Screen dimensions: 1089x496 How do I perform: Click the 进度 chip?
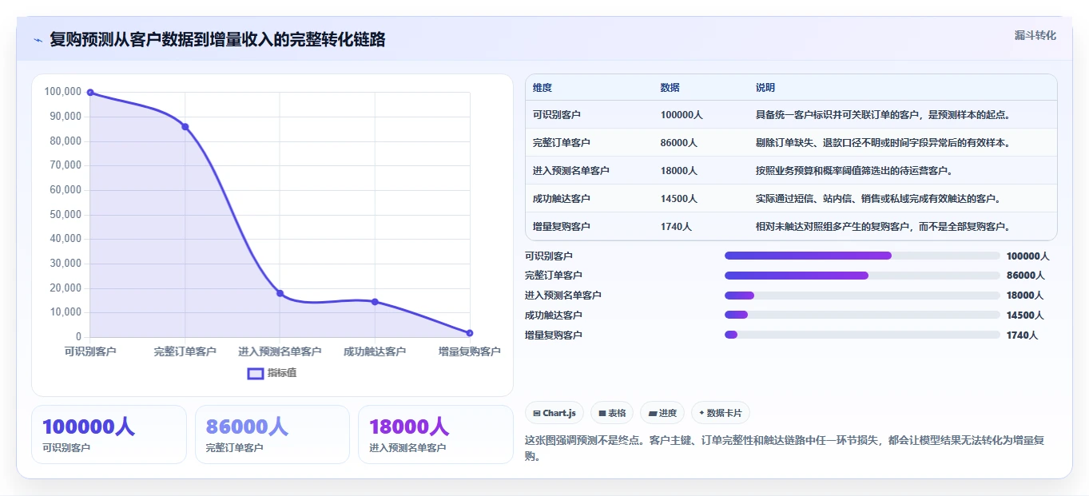[x=662, y=413]
